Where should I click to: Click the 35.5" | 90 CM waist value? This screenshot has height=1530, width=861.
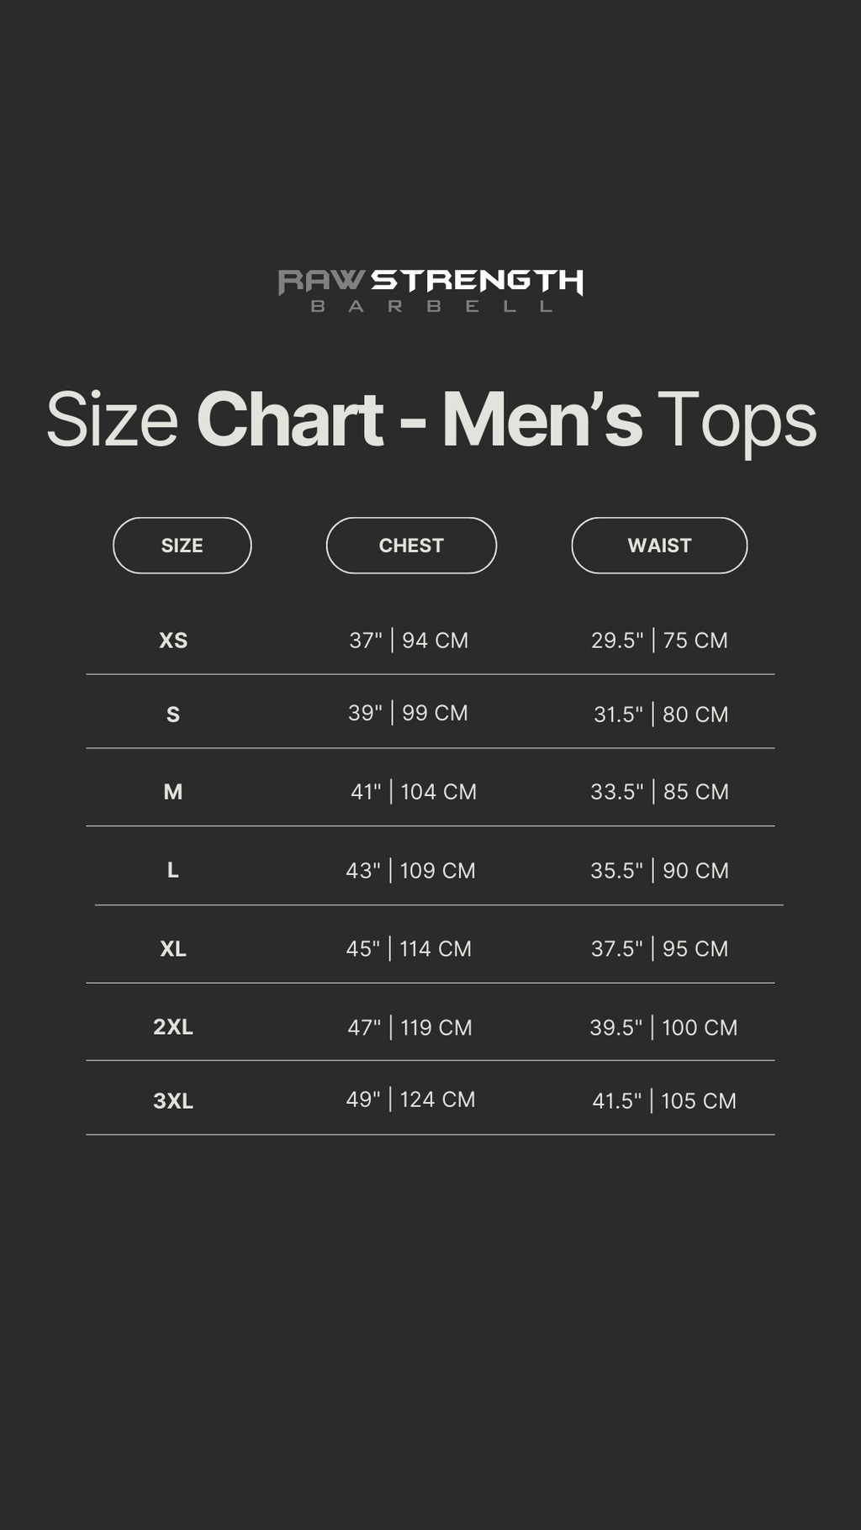pos(659,871)
